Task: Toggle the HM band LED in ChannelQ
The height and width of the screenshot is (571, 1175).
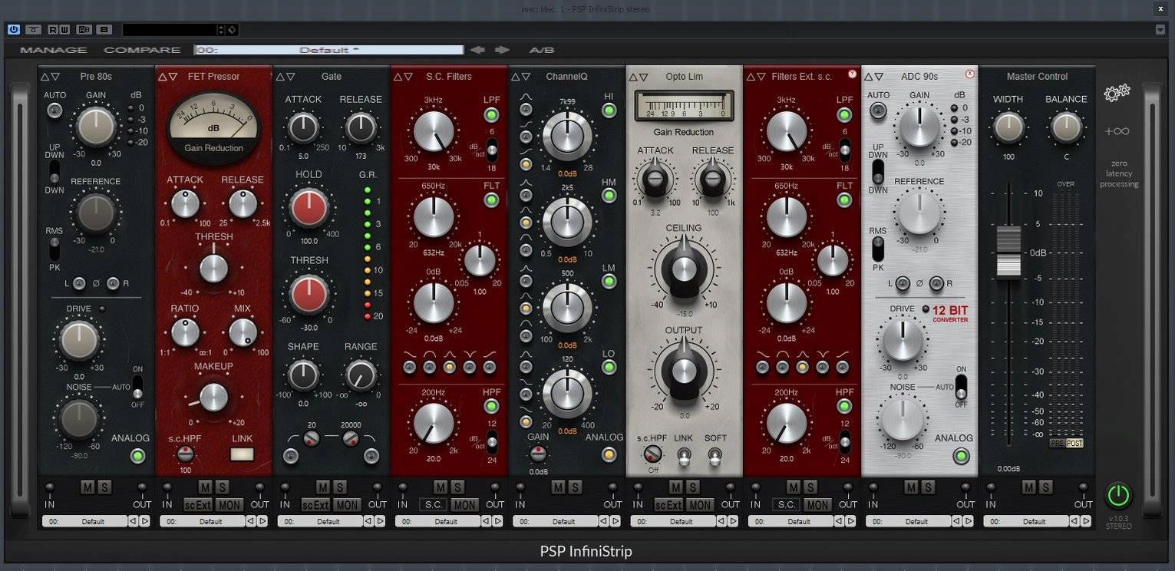Action: tap(609, 196)
